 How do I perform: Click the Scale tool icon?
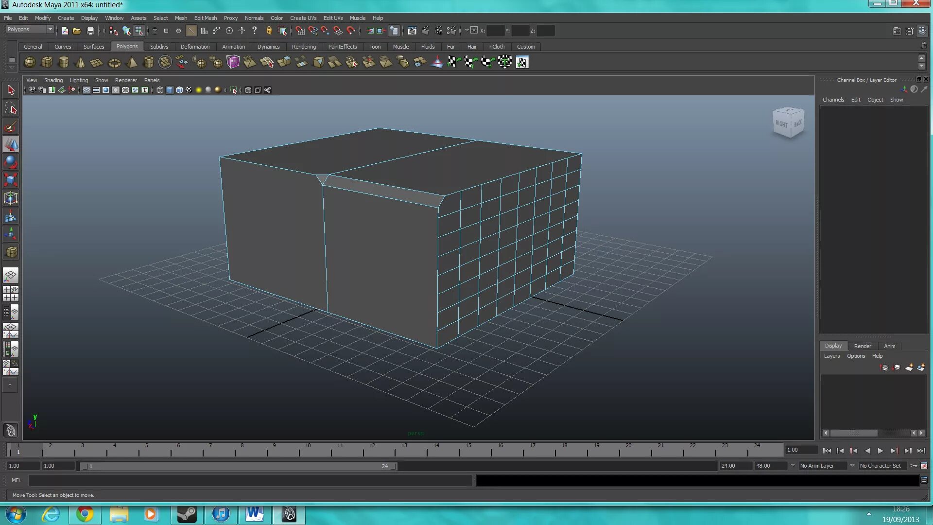click(11, 180)
